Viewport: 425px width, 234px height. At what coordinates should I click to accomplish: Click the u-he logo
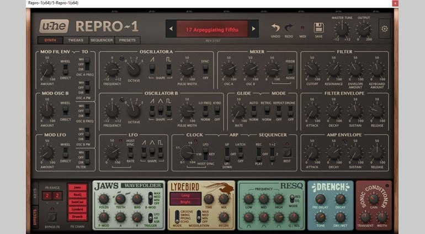pyautogui.click(x=54, y=26)
